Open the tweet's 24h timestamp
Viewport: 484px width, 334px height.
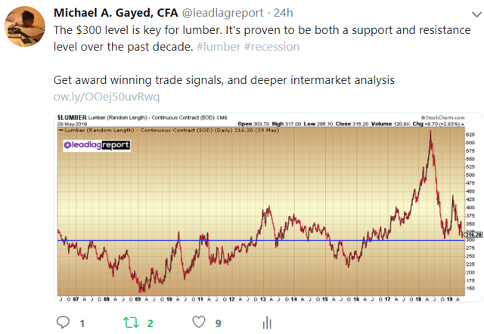click(284, 13)
